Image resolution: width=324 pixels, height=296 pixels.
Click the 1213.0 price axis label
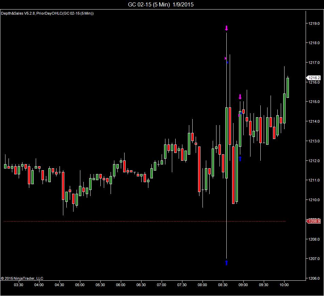point(314,141)
